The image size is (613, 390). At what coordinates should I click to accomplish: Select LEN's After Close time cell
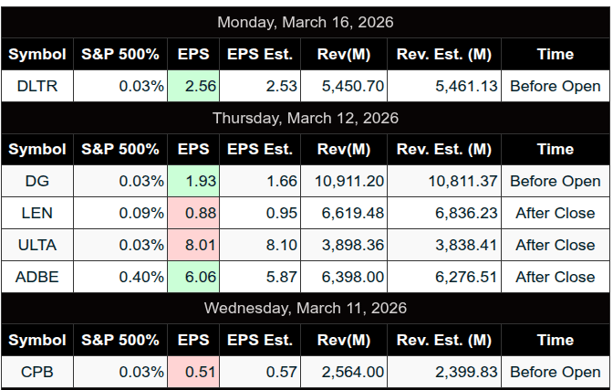coord(555,213)
